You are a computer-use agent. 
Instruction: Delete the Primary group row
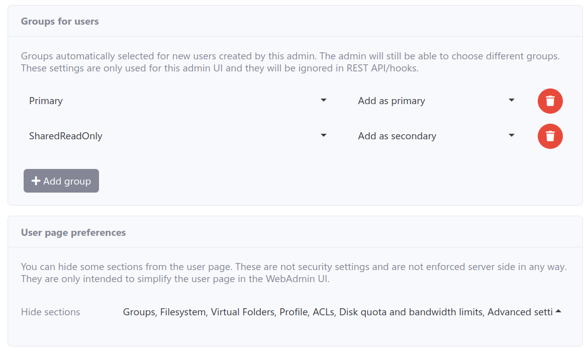point(550,101)
